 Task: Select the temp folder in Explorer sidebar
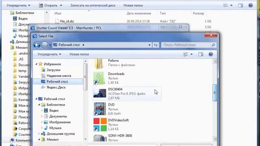coord(22,71)
